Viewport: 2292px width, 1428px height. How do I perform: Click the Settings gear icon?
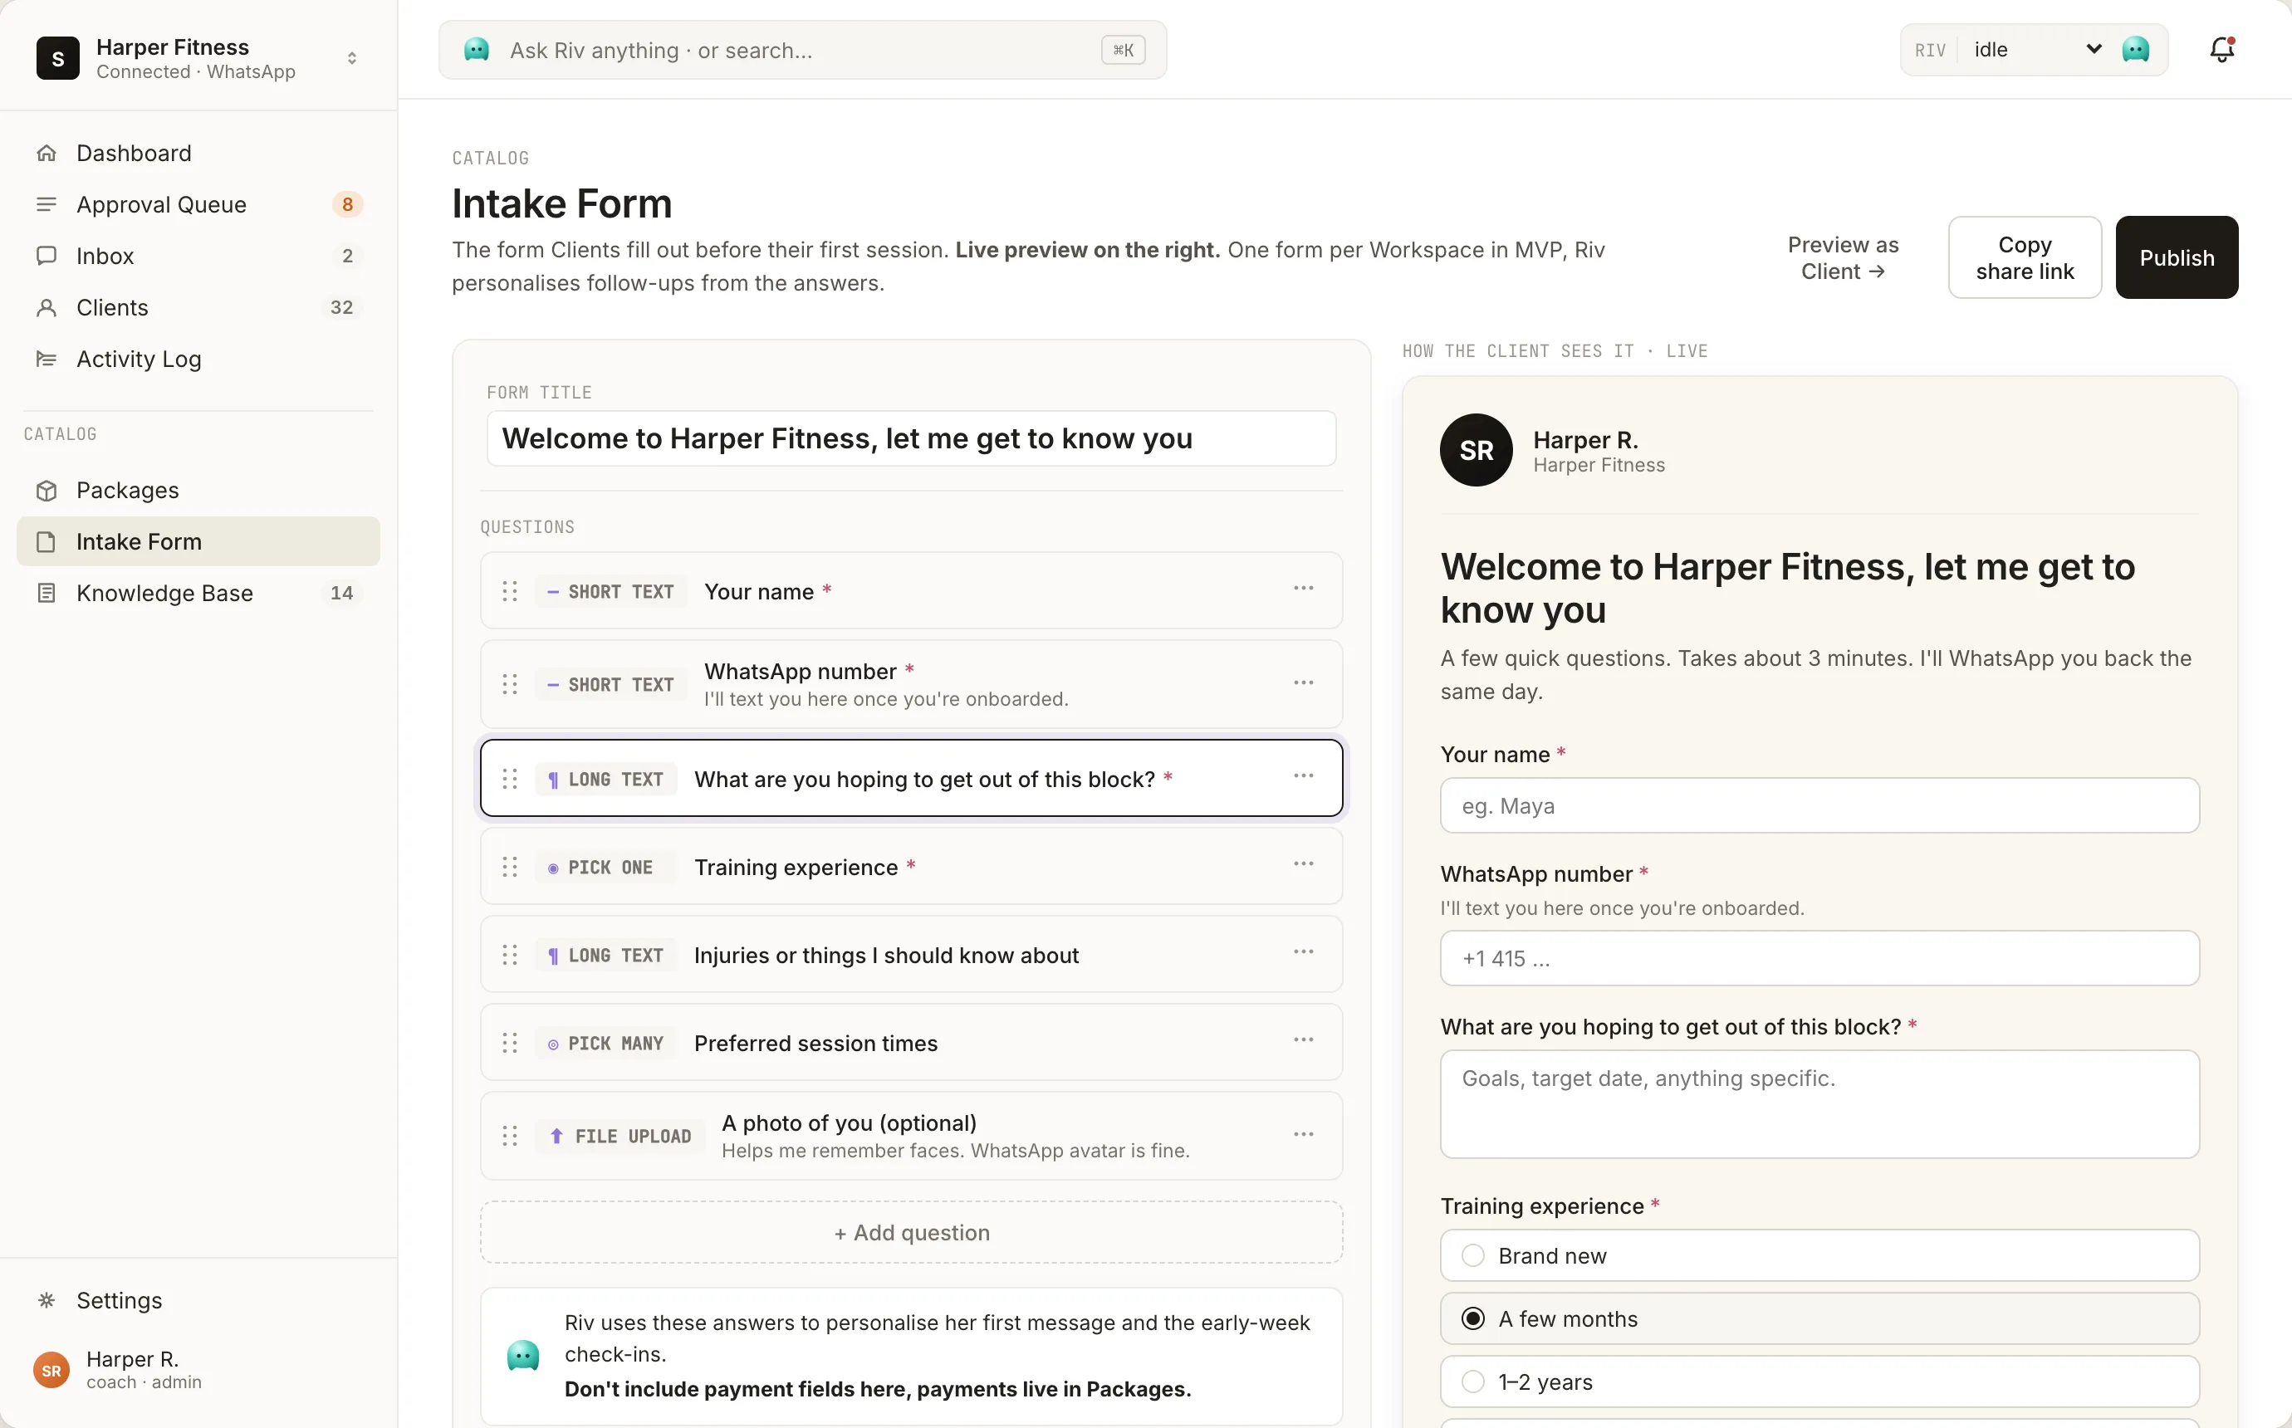tap(47, 1300)
